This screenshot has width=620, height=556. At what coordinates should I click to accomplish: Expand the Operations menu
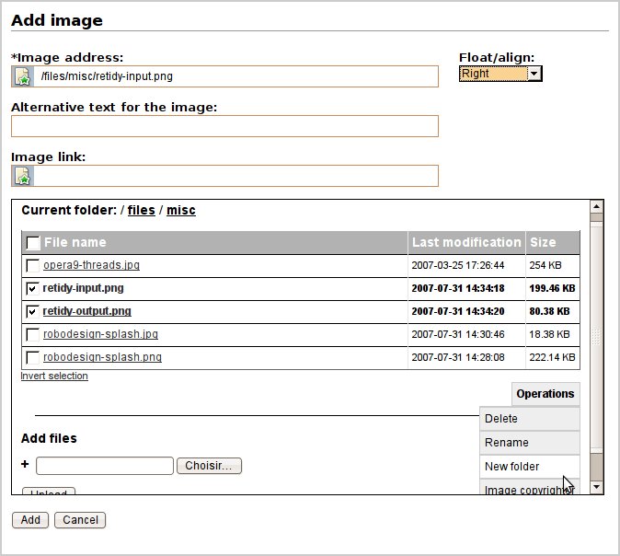pyautogui.click(x=545, y=394)
